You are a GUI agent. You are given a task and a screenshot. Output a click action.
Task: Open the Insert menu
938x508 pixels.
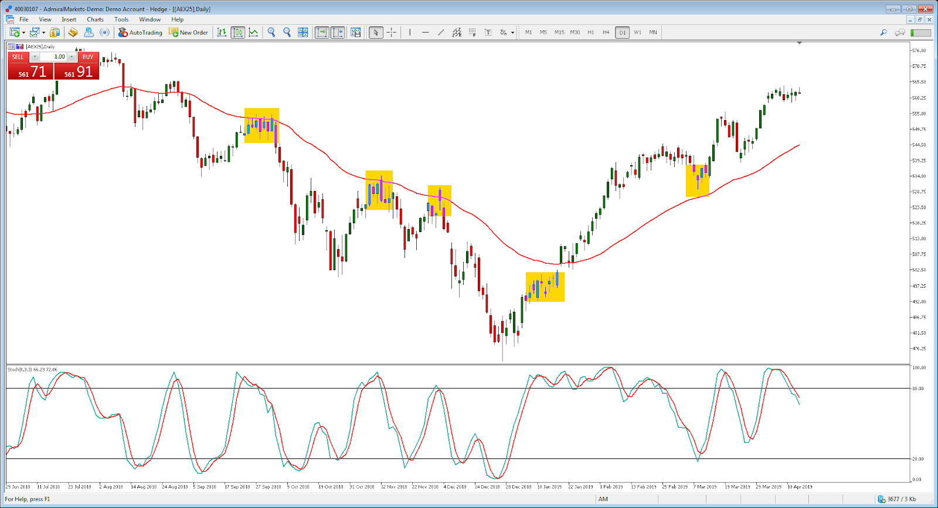click(69, 19)
